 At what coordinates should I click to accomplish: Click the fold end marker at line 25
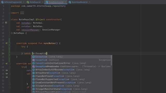[x=10, y=57]
